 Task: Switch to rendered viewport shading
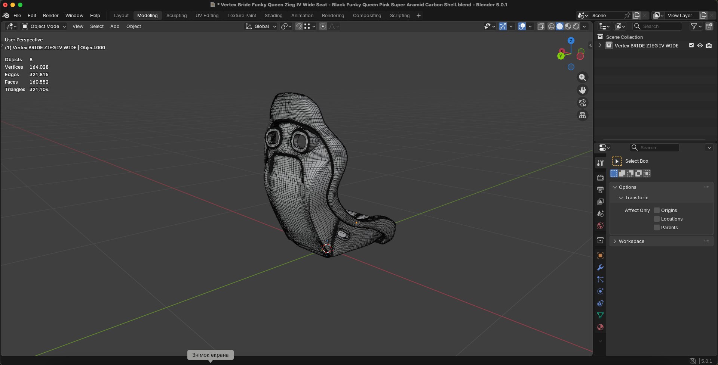(x=576, y=26)
